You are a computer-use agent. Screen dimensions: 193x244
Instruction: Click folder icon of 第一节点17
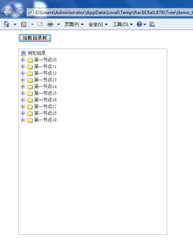click(x=30, y=107)
